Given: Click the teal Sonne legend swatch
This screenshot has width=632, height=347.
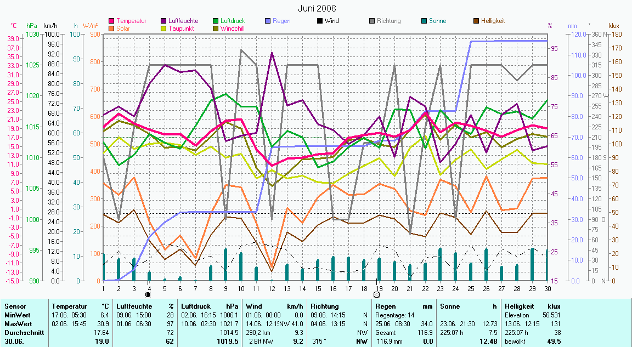Looking at the screenshot, I should pos(424,21).
